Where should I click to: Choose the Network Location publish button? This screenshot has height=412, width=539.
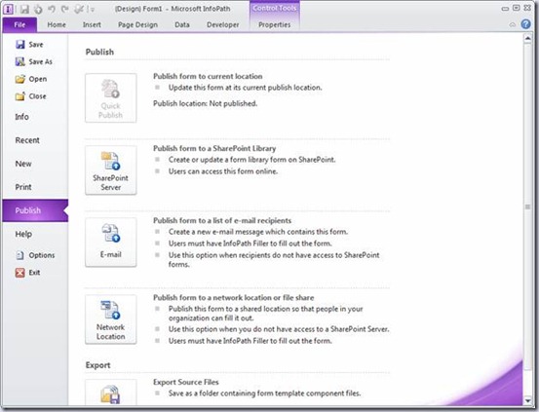(x=111, y=319)
